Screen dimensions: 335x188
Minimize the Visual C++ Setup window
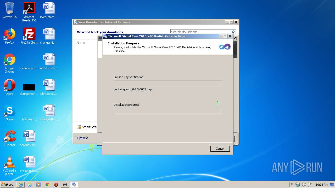click(x=221, y=36)
